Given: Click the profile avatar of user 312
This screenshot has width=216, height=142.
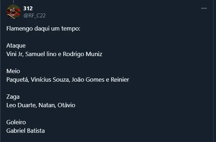Looking at the screenshot, I should tap(13, 12).
